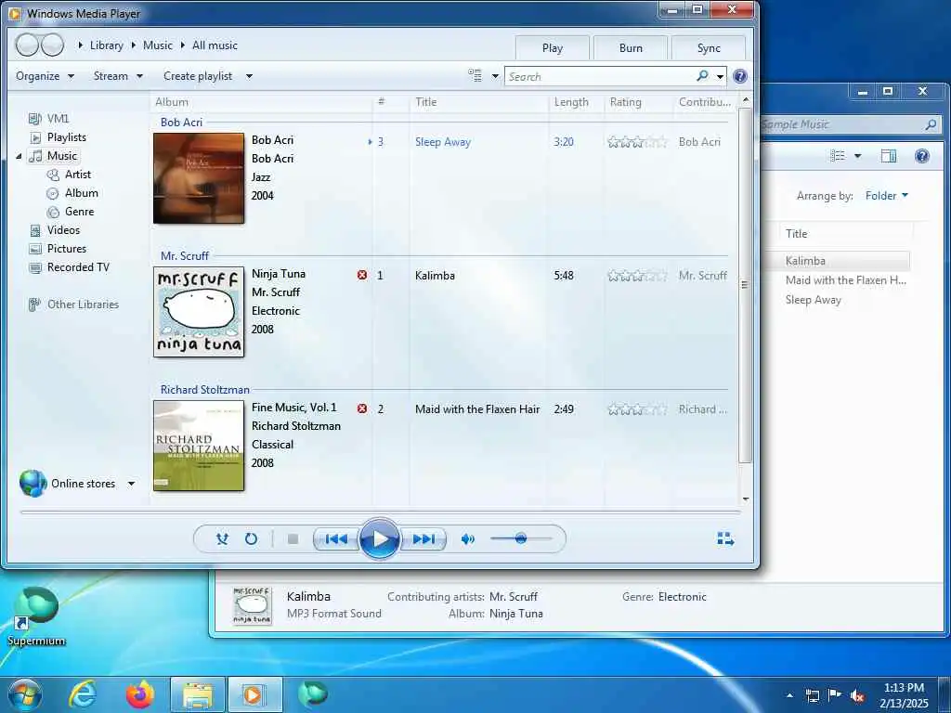Click the Back navigation button

[x=27, y=45]
